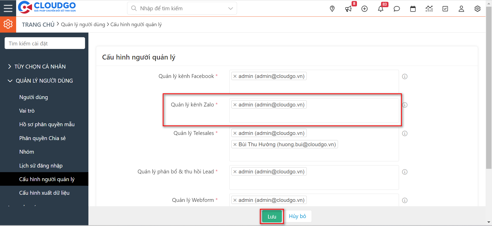
Task: Click the quick create plus icon
Action: point(364,9)
